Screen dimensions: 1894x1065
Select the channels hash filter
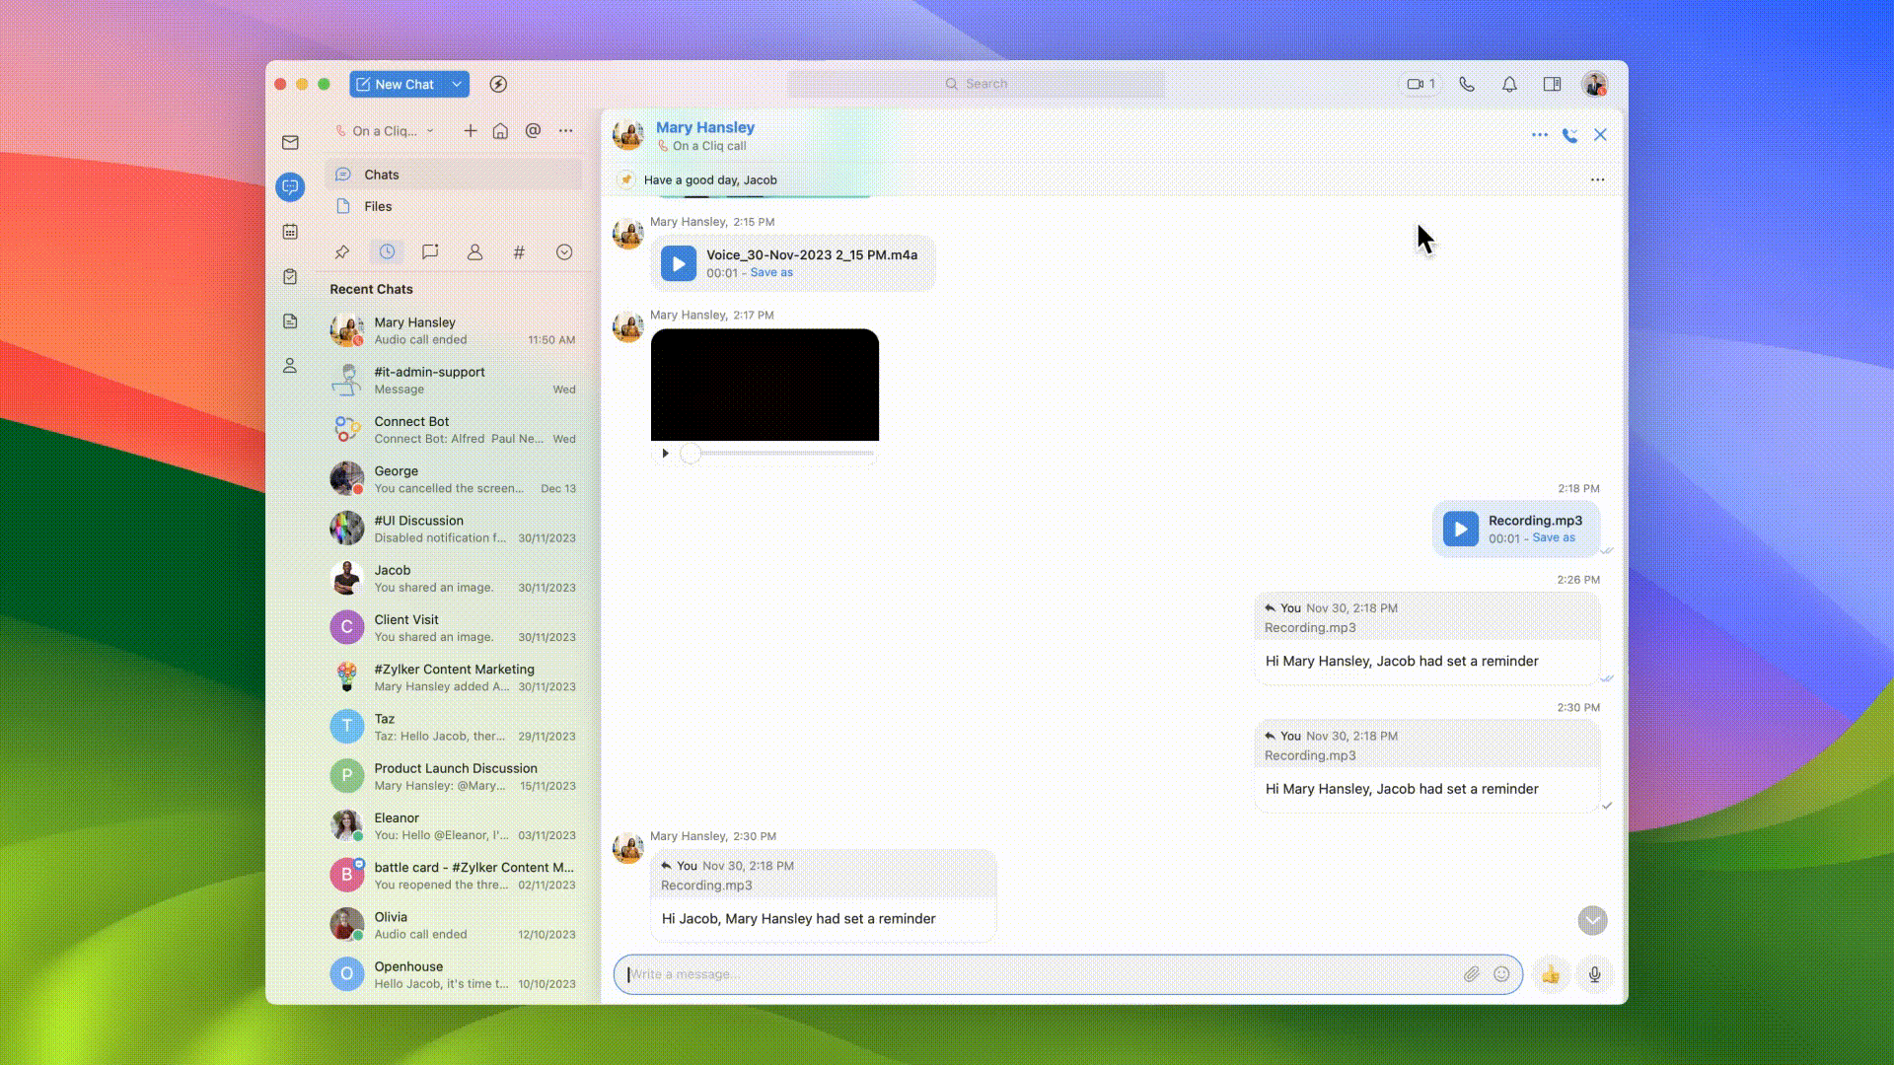pos(519,252)
